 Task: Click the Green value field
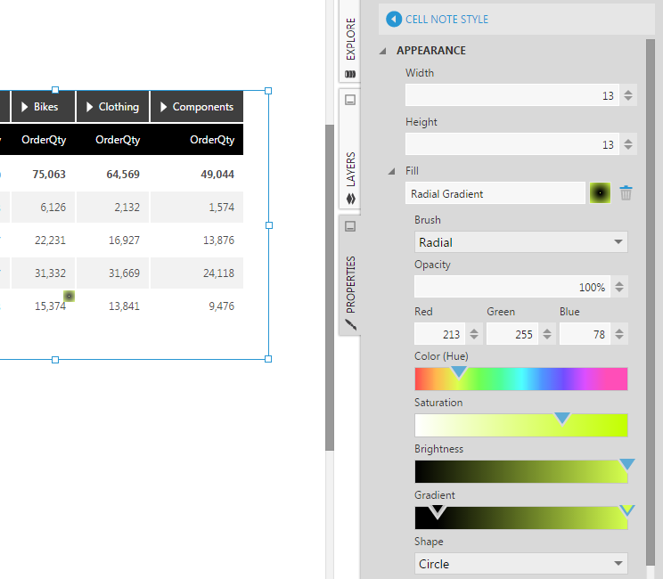click(512, 334)
